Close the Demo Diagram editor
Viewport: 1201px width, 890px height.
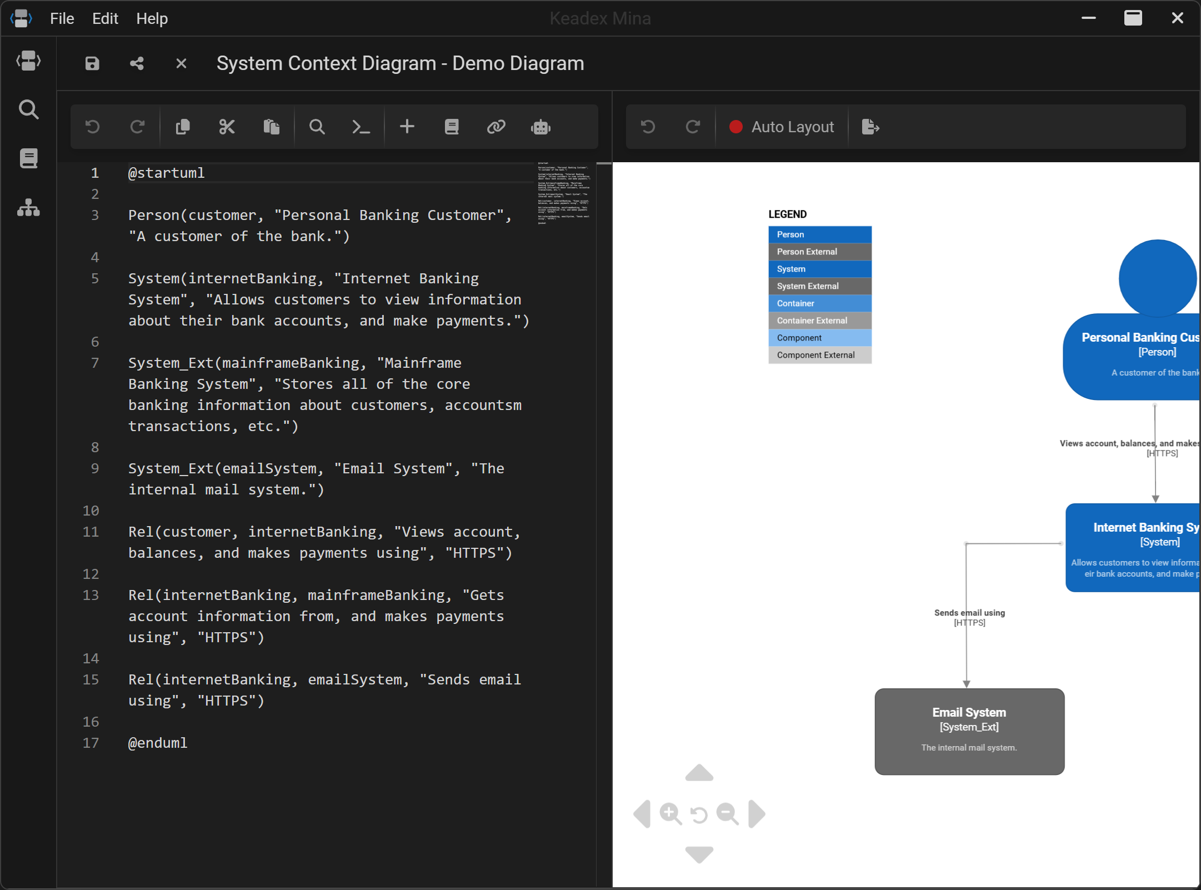181,63
